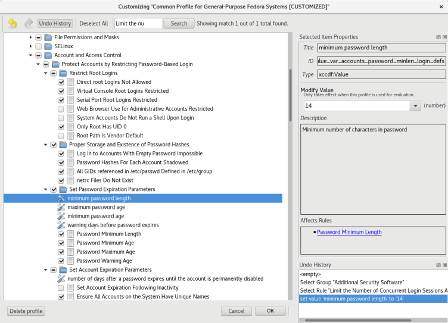Click the Set Account Expiration Parameters folder icon
The width and height of the screenshot is (448, 323).
coord(63,269)
